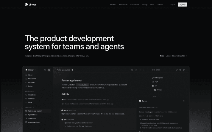212x132 pixels.
Task: Change the High priority setting
Action: click(x=155, y=82)
